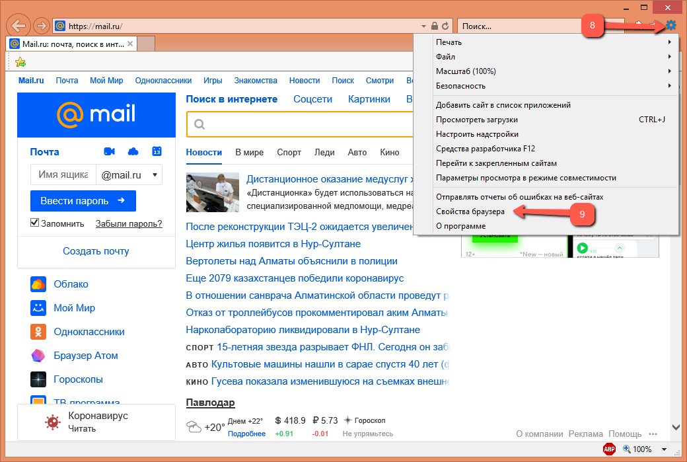The height and width of the screenshot is (462, 687).
Task: Open the calendar icon next to Почта
Action: 157,151
